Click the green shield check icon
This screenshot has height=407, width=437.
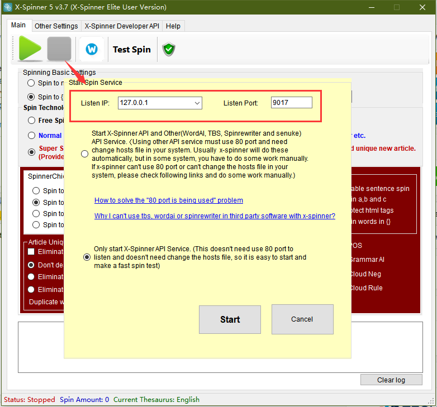[169, 49]
